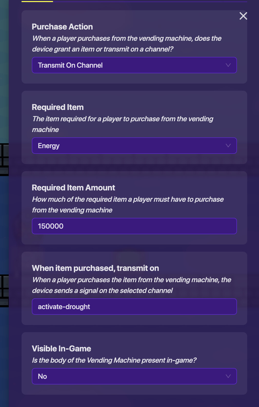Focus the Required Item Amount field

tap(134, 226)
